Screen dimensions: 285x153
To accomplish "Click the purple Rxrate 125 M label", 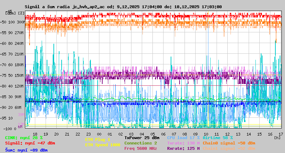I will pos(183,148).
